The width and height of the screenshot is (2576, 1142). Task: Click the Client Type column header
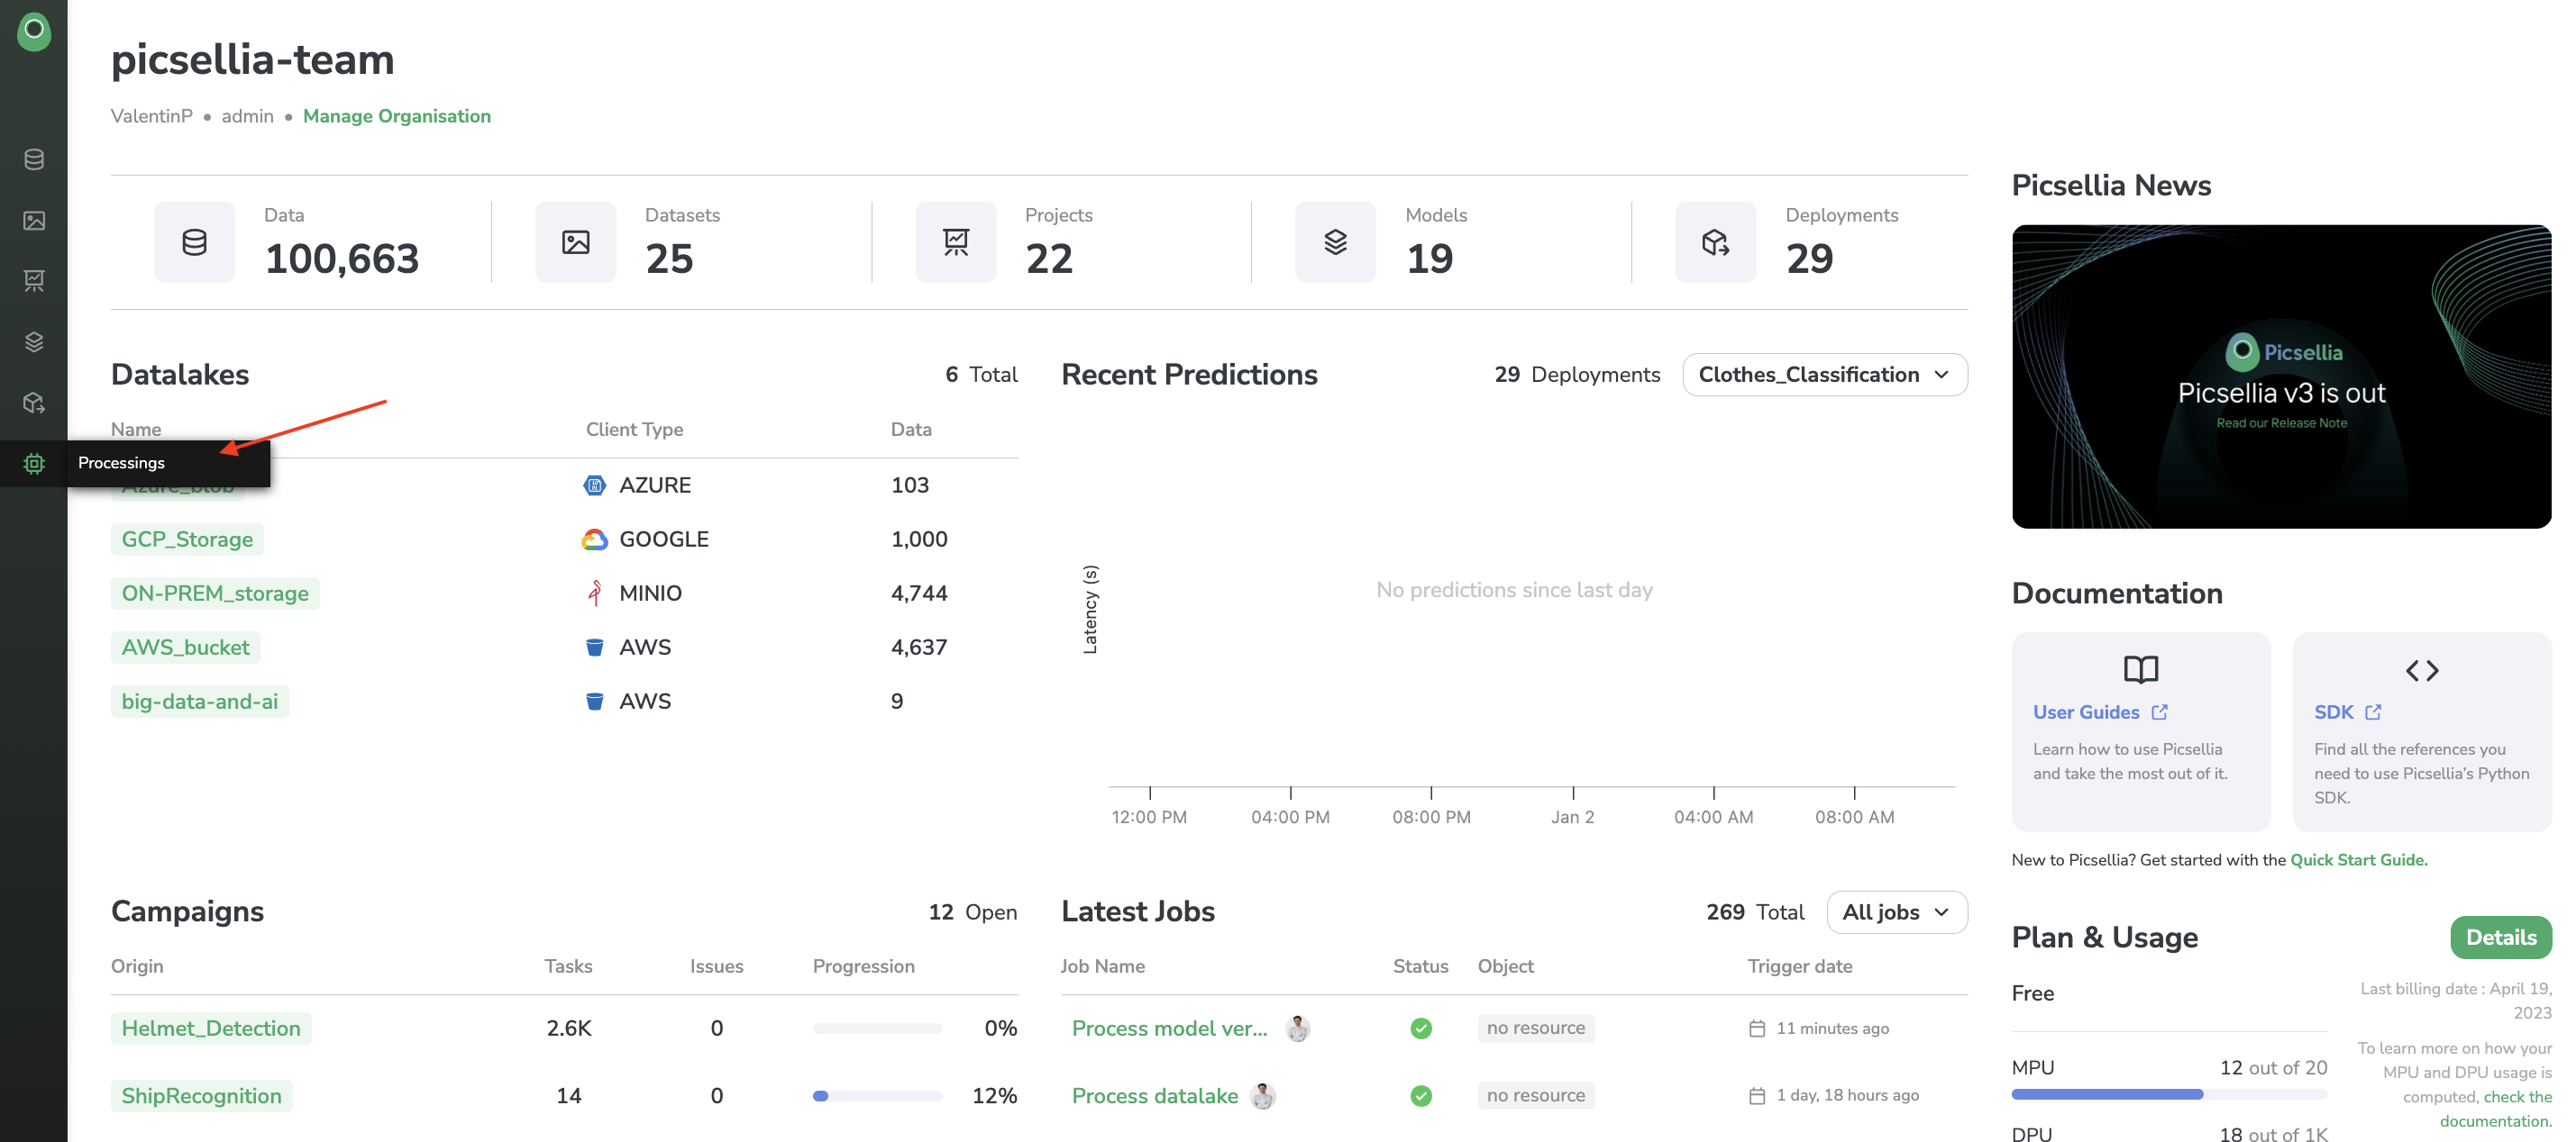tap(634, 430)
